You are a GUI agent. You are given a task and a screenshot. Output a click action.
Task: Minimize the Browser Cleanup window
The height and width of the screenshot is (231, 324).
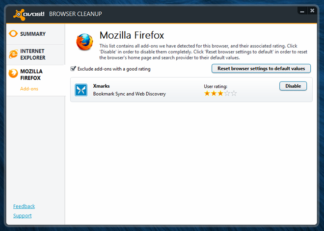(302, 11)
